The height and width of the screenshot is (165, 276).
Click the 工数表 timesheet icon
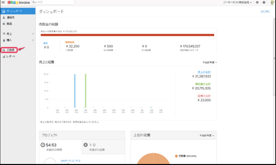point(4,50)
